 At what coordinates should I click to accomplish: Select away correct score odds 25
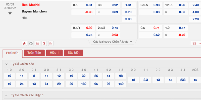point(22,84)
